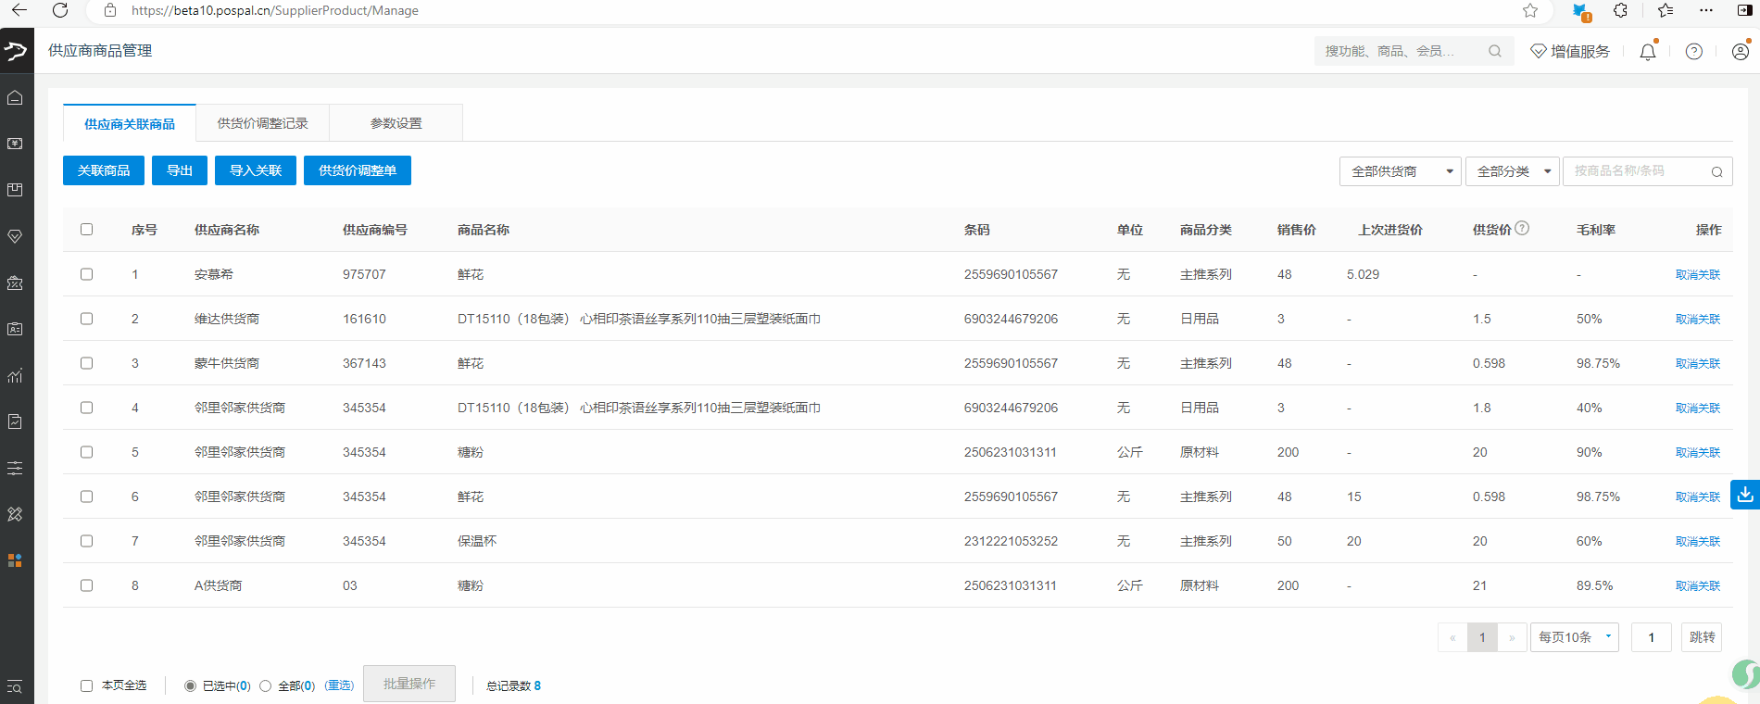
Task: Open the cashier screen sidebar icon
Action: point(15,144)
